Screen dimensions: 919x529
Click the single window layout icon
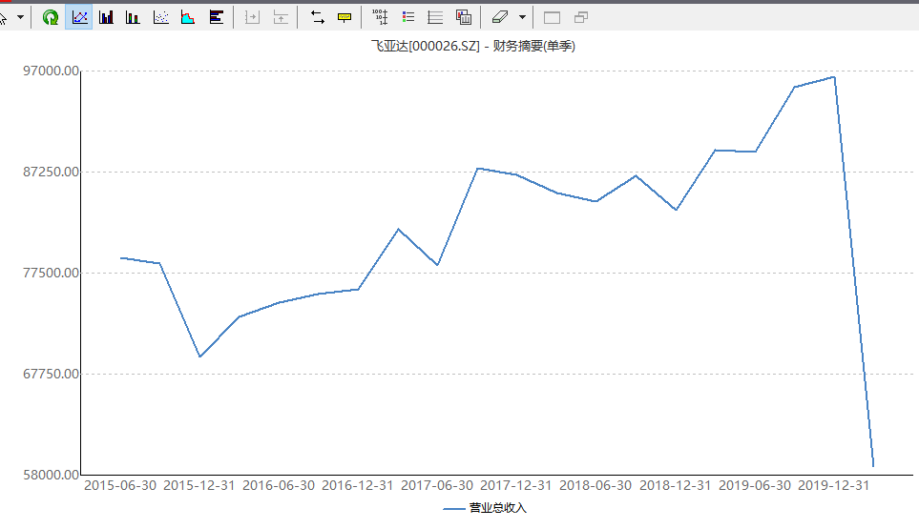coord(552,17)
